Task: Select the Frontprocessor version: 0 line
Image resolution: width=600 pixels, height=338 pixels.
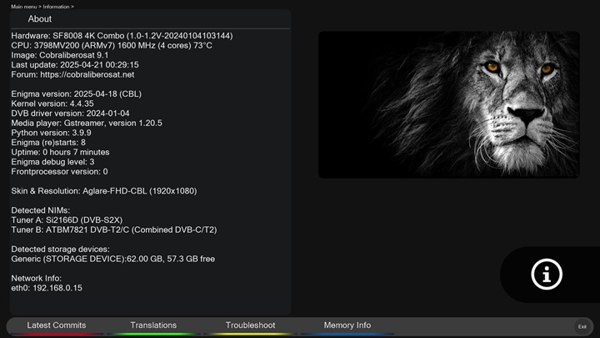Action: point(59,172)
